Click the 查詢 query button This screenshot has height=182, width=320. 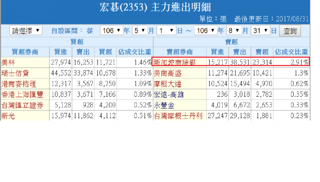290,31
